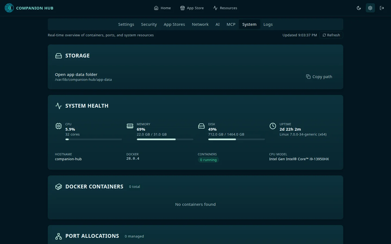The image size is (391, 244).
Task: Click the CPU chip icon
Action: click(x=58, y=126)
